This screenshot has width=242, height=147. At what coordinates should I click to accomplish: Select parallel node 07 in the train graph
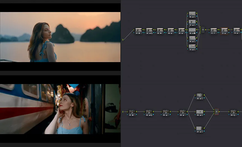tap(199, 129)
